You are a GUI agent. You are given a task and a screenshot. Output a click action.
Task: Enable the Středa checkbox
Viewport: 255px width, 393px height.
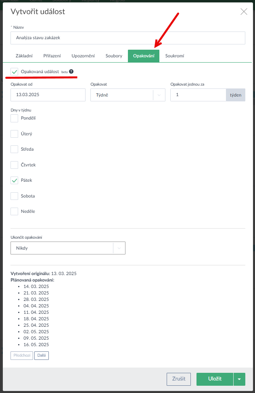15,149
